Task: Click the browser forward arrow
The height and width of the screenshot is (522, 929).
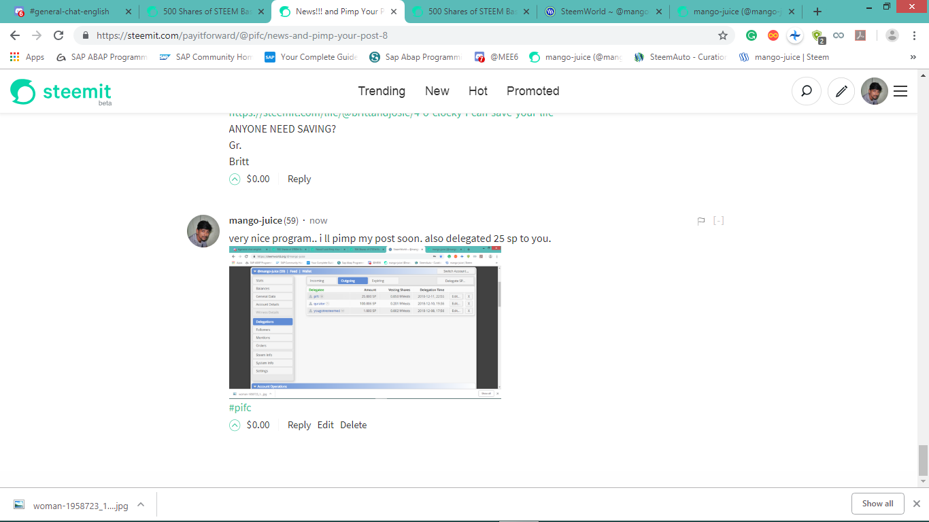Action: [37, 35]
